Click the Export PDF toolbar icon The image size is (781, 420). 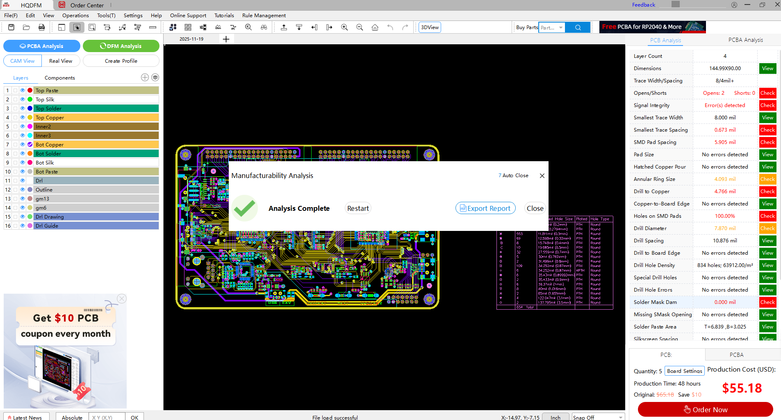click(41, 27)
